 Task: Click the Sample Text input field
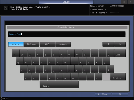pos(67,34)
